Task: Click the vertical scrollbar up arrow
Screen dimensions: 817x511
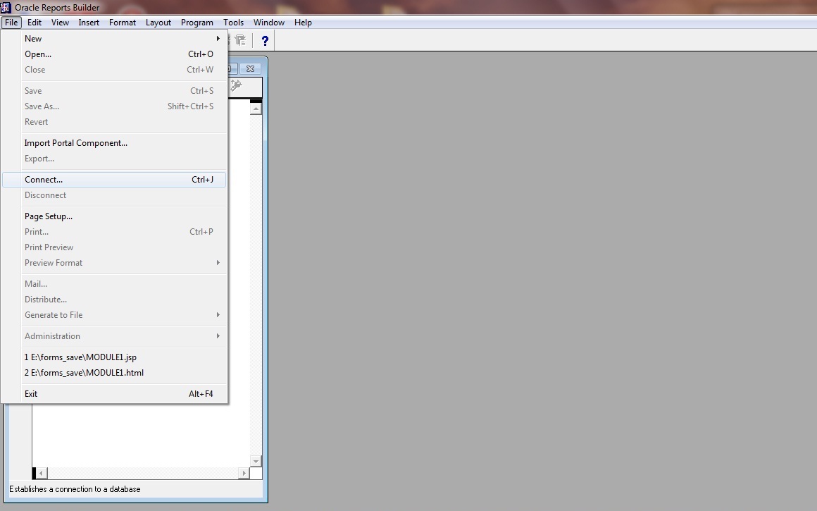Action: pos(256,109)
